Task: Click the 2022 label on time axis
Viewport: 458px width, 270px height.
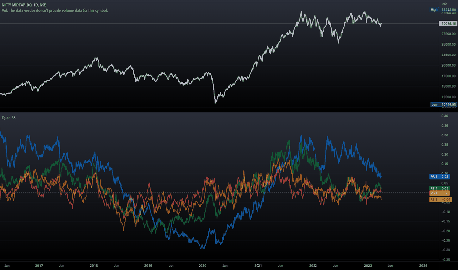Action: click(x=313, y=266)
